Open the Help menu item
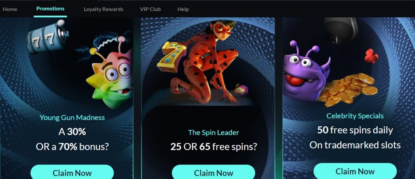This screenshot has width=415, height=179. [x=183, y=9]
